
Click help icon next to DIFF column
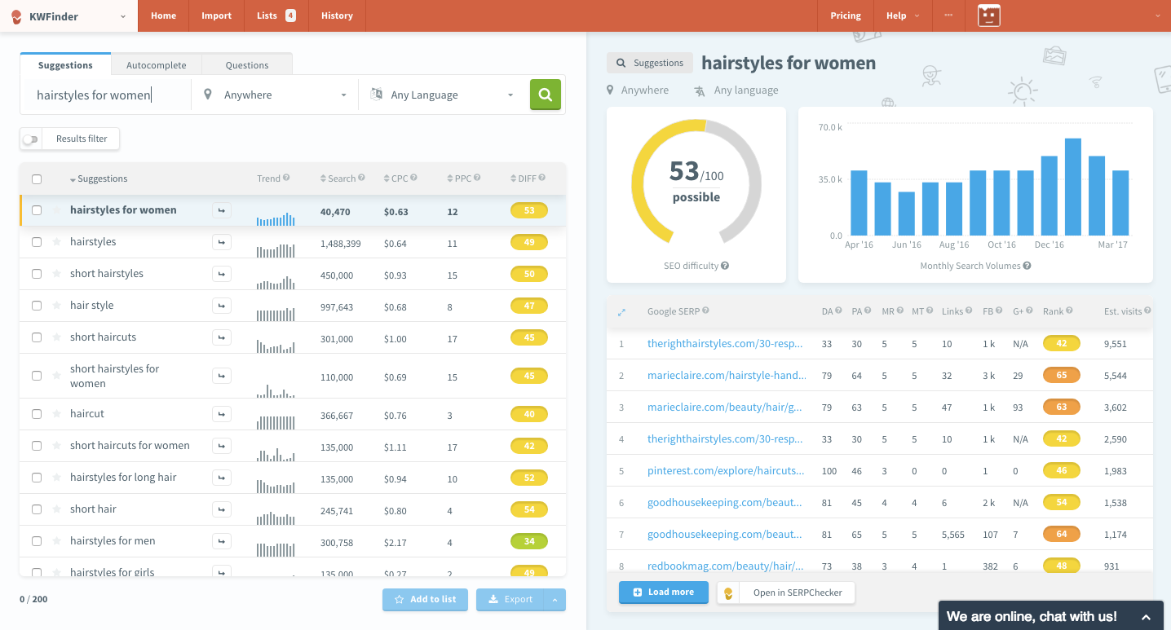point(541,178)
